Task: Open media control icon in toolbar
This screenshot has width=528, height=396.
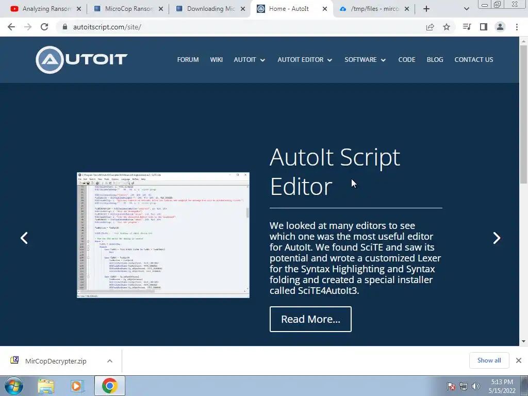Action: [x=467, y=27]
